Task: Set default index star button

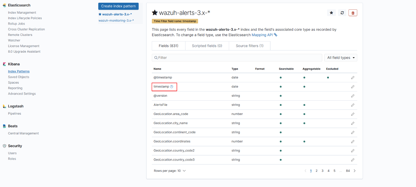Action: pos(331,13)
